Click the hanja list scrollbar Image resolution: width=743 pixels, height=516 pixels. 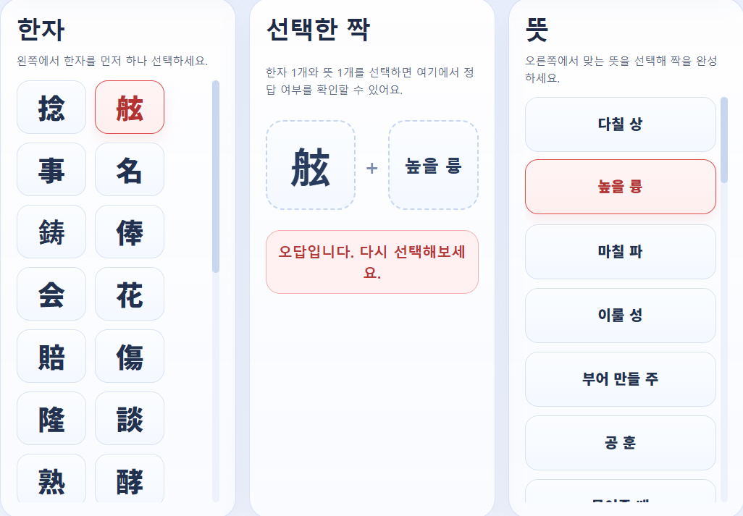(215, 181)
